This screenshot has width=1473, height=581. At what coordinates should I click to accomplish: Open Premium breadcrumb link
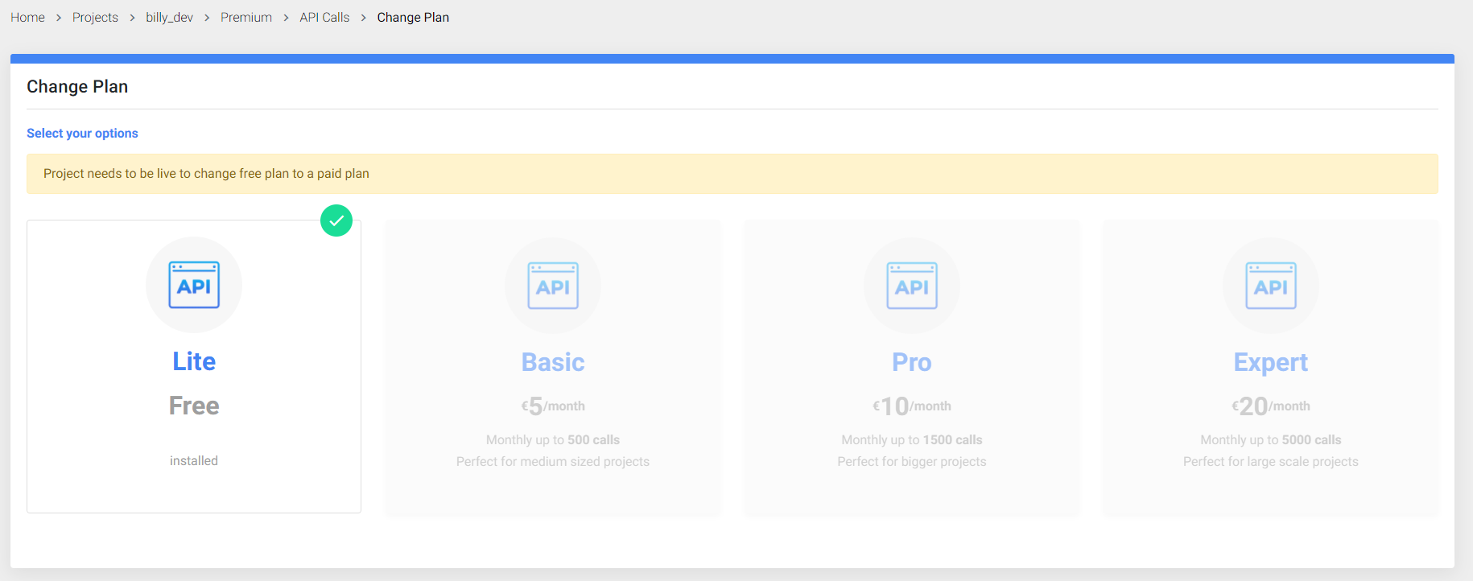[246, 18]
